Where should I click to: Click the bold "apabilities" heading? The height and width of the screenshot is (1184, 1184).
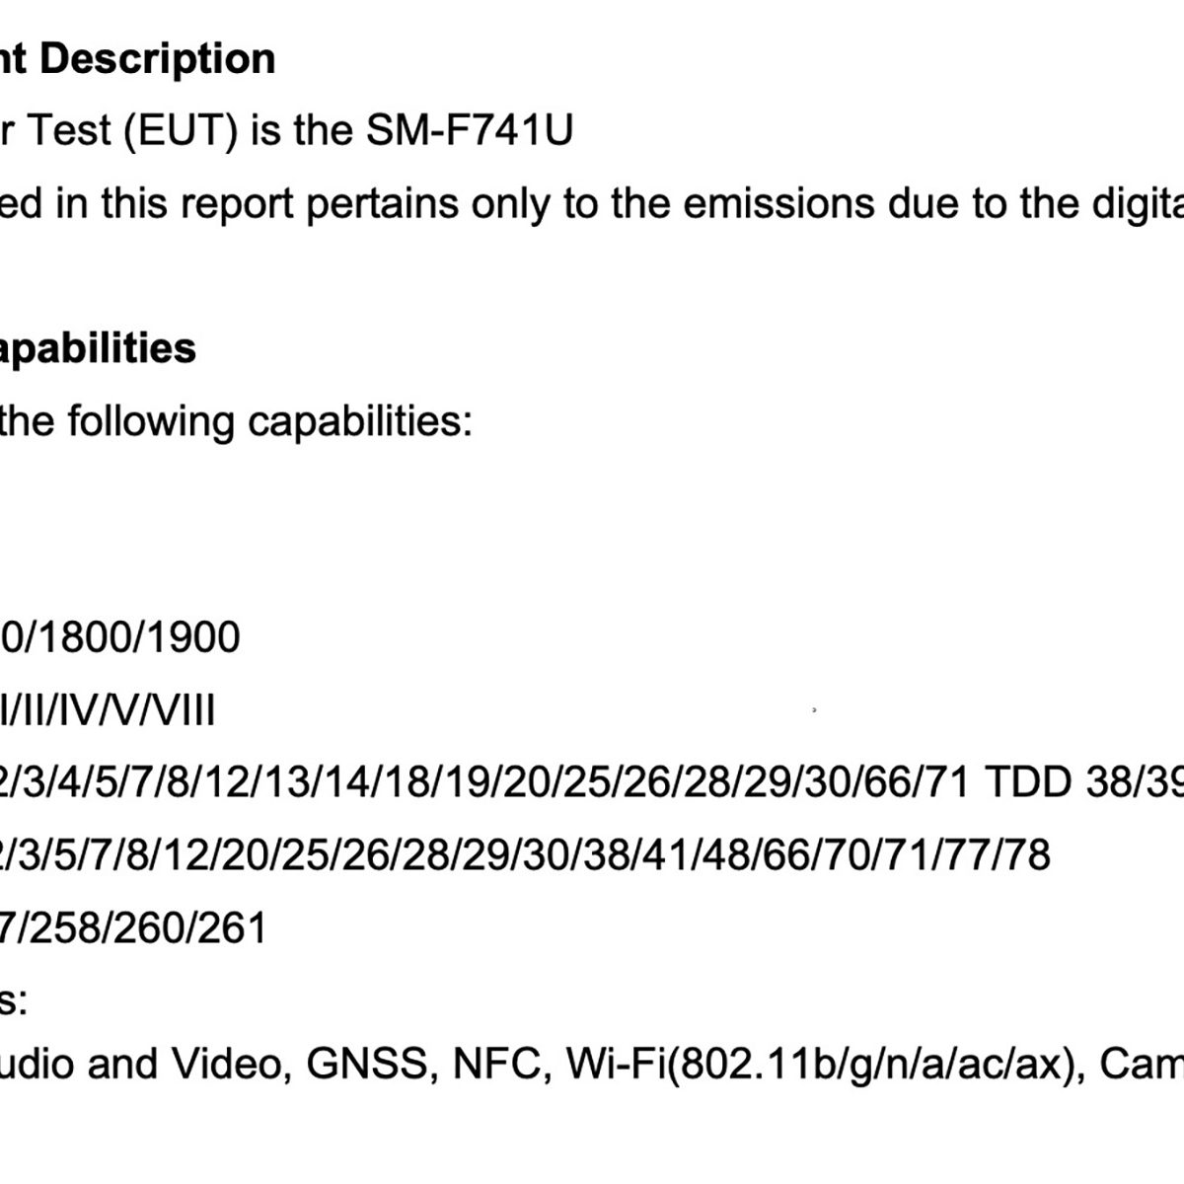pyautogui.click(x=98, y=348)
